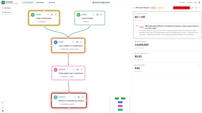Filter by 3 warnings badge
202x113 pixels.
click(x=160, y=8)
